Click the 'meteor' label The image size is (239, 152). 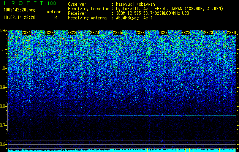[54, 12]
